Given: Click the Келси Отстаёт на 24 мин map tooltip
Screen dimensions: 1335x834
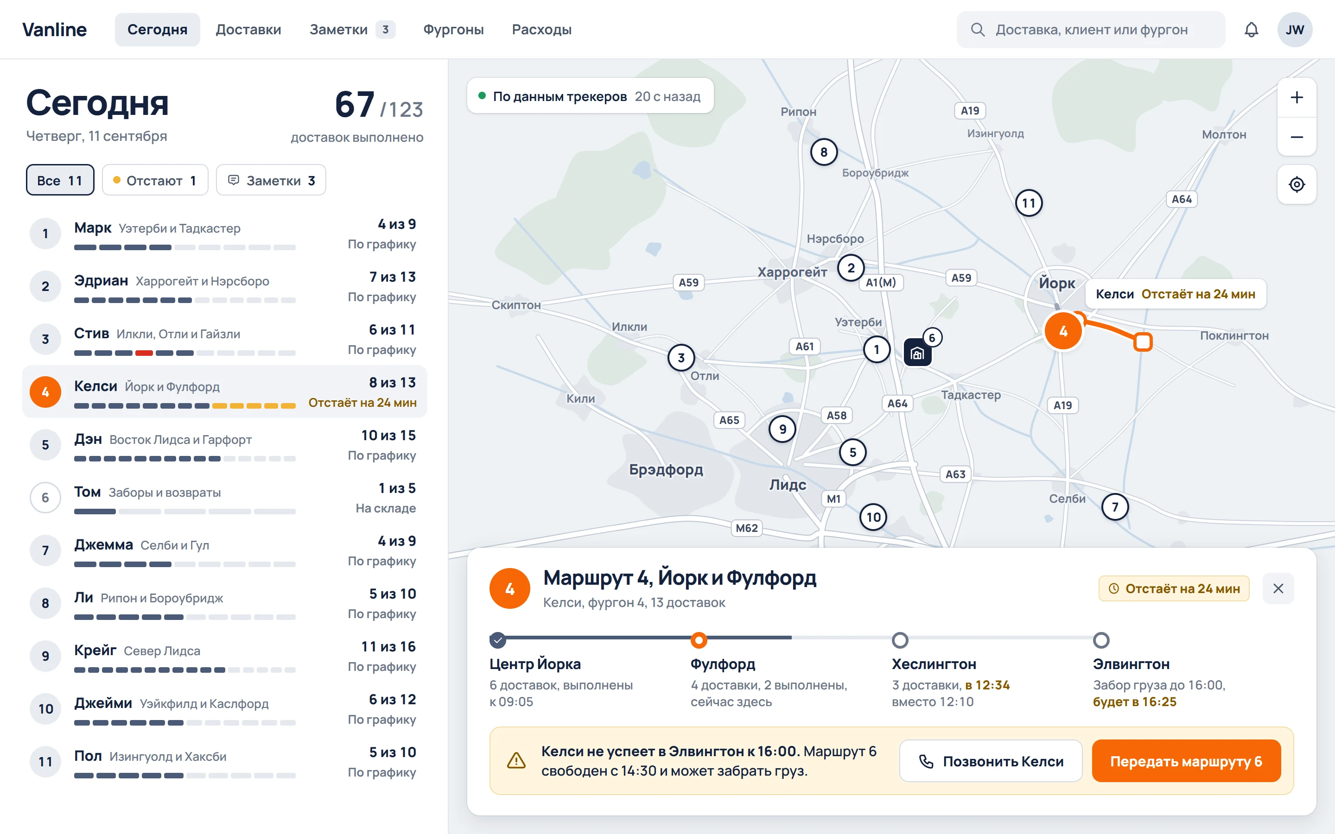Looking at the screenshot, I should (x=1176, y=294).
